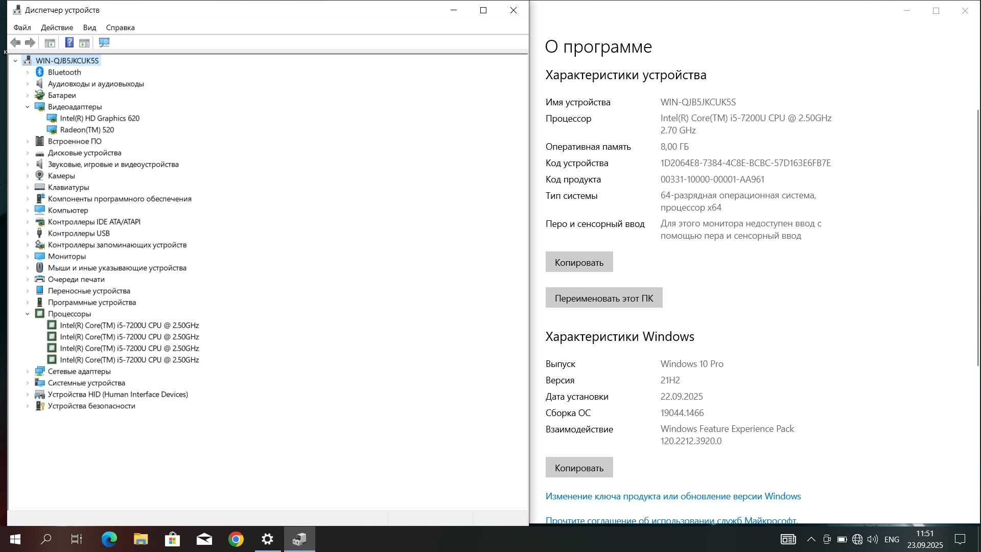Open File Explorer from taskbar
Screen dimensions: 981x552
click(x=141, y=539)
